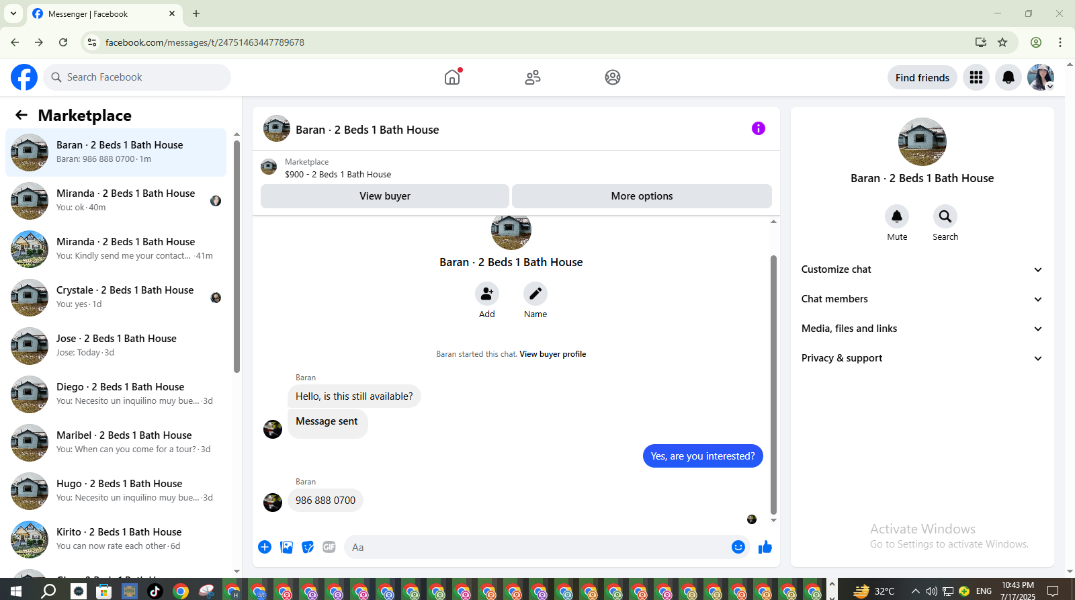Click the Name pencil icon in the chat
Image resolution: width=1075 pixels, height=600 pixels.
pos(535,294)
